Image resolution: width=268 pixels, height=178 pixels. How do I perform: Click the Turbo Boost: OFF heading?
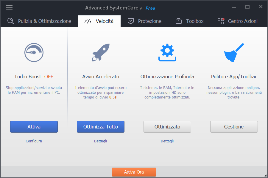34,77
